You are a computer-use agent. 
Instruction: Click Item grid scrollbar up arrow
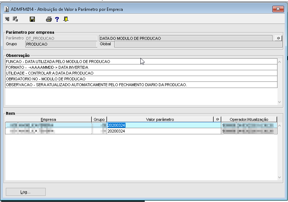coord(280,126)
